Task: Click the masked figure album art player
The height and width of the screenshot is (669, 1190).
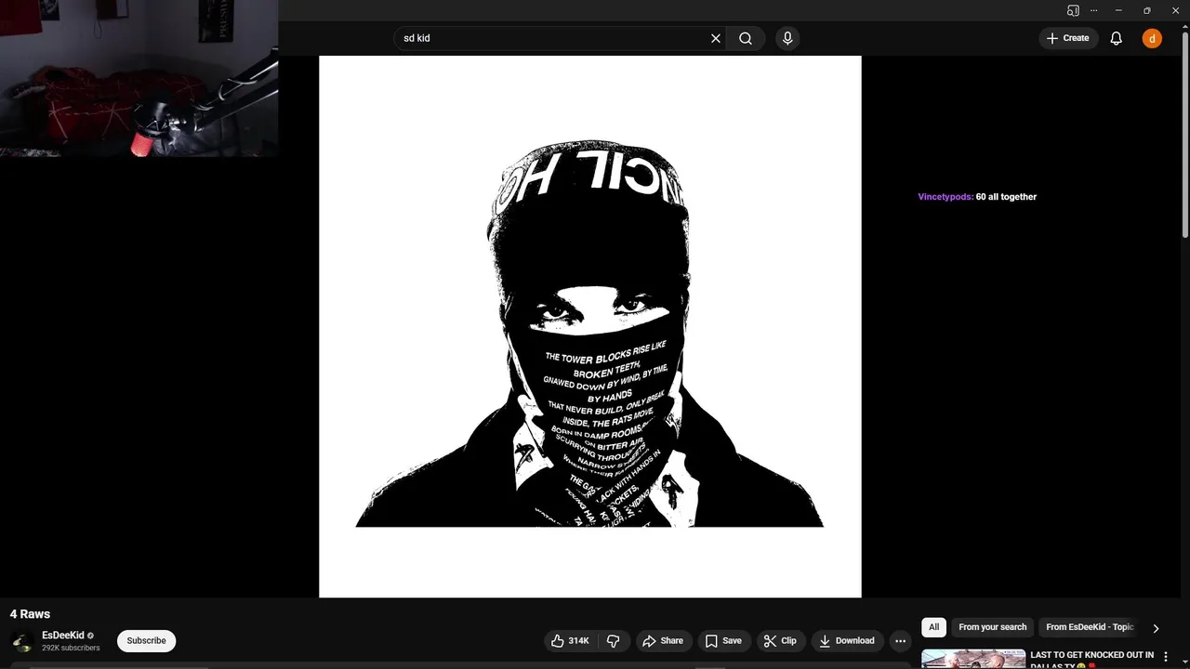Action: [590, 326]
